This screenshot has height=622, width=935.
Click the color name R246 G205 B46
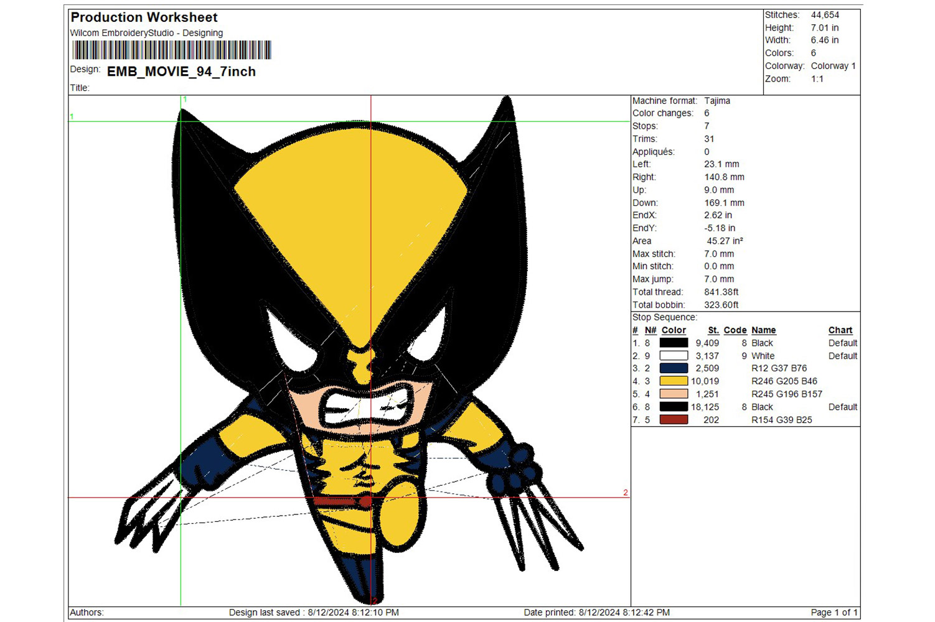tap(784, 381)
